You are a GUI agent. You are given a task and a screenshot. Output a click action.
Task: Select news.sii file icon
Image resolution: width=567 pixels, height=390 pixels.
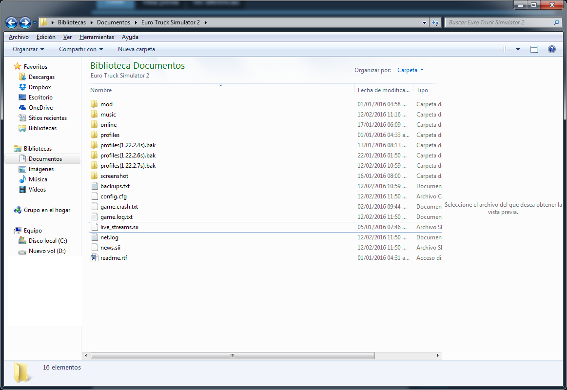(x=95, y=248)
